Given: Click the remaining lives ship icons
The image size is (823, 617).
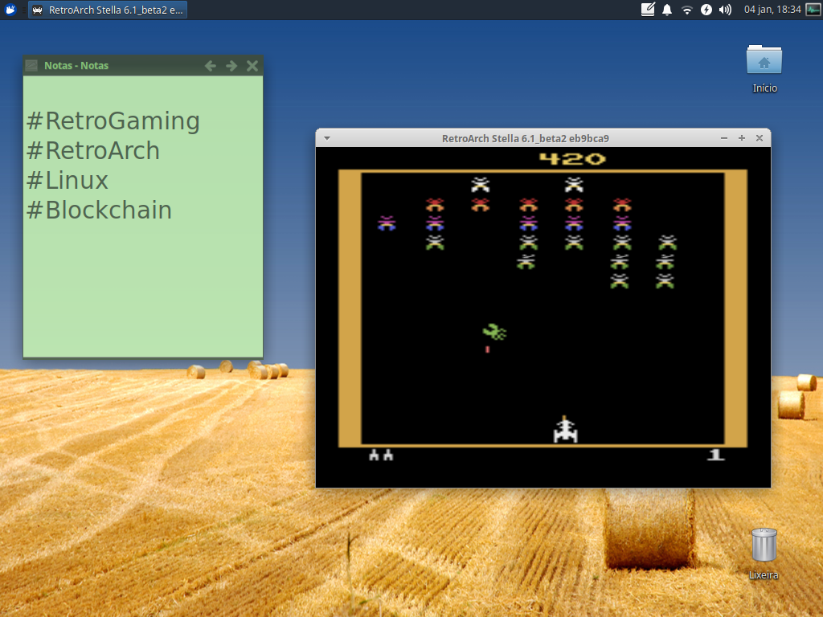Looking at the screenshot, I should 381,455.
